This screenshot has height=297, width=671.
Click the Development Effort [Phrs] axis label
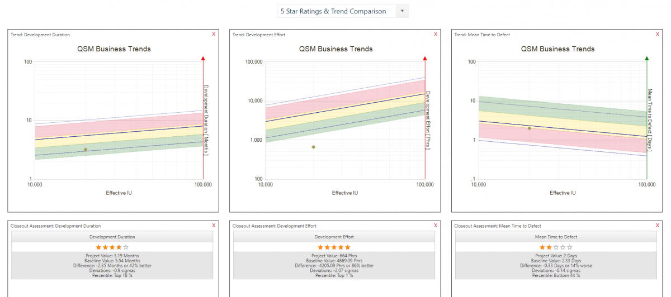pos(428,120)
